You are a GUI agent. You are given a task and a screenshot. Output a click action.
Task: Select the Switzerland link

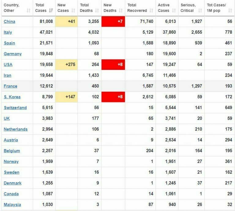coord(15,108)
